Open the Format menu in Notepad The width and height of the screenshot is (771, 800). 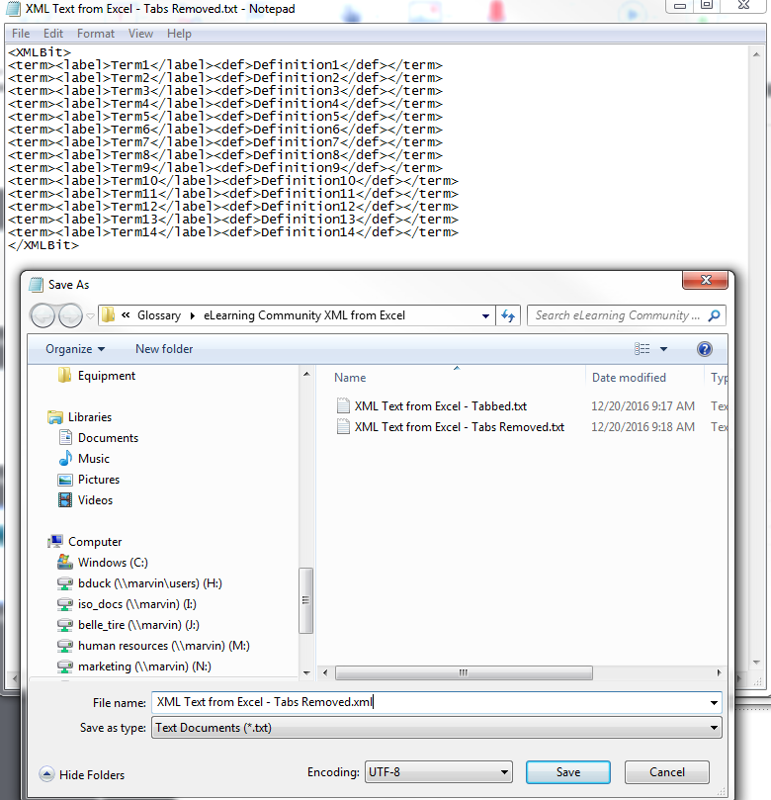tap(96, 34)
